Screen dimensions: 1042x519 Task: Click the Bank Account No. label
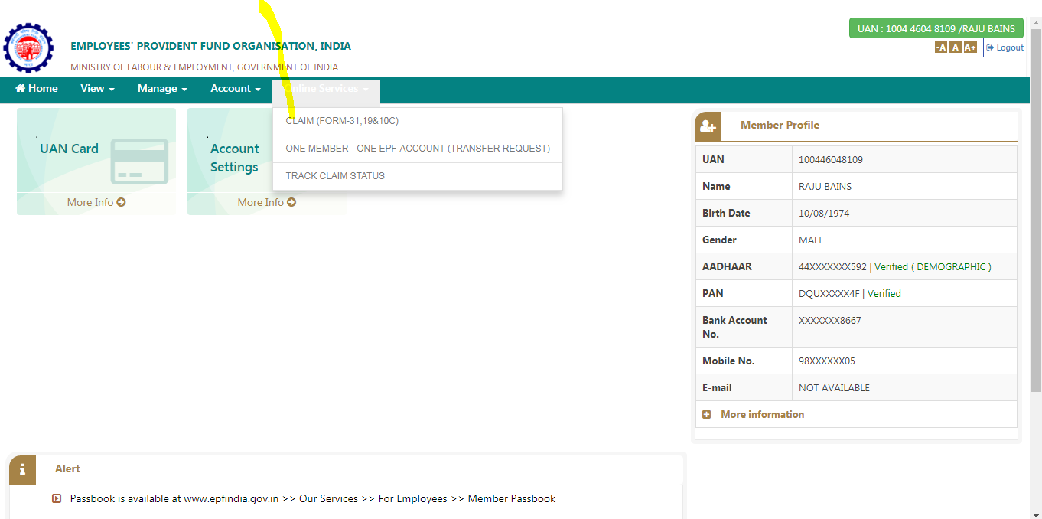[x=734, y=328]
